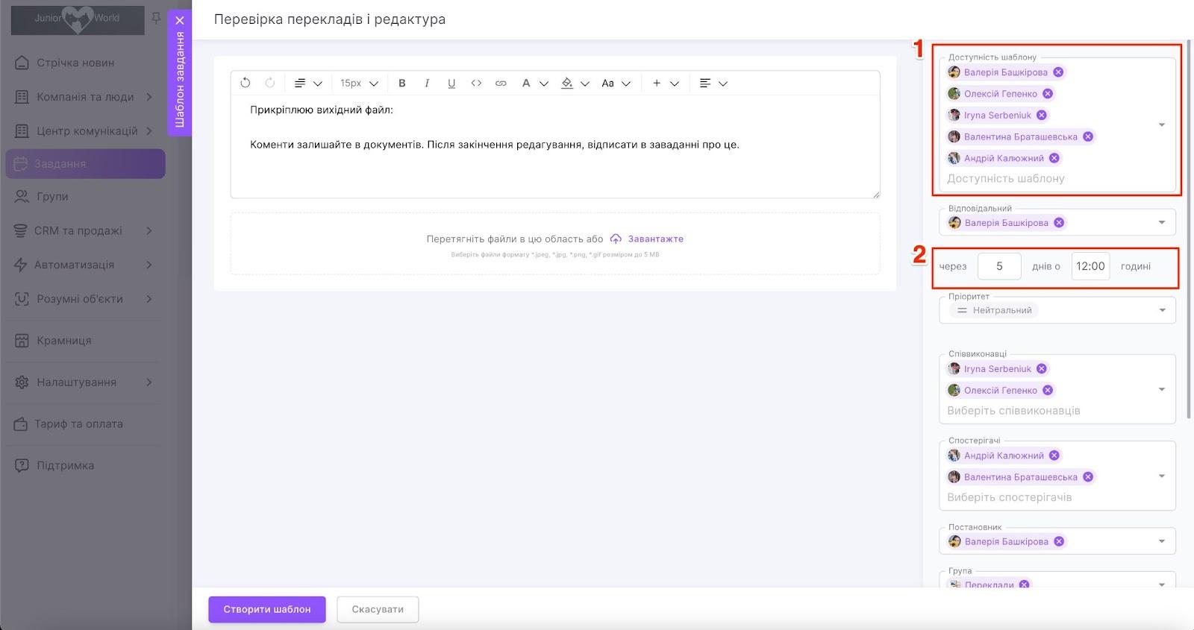
Task: Open the plus insert dropdown
Action: point(665,84)
